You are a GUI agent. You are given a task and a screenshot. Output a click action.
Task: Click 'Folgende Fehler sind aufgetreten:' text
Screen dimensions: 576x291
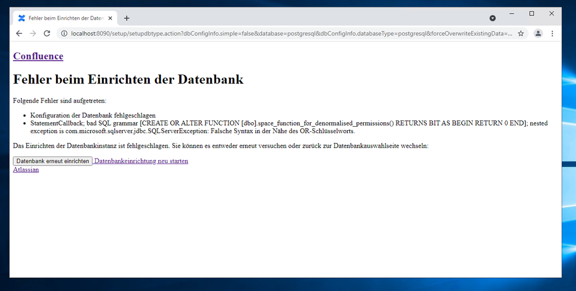pos(59,100)
